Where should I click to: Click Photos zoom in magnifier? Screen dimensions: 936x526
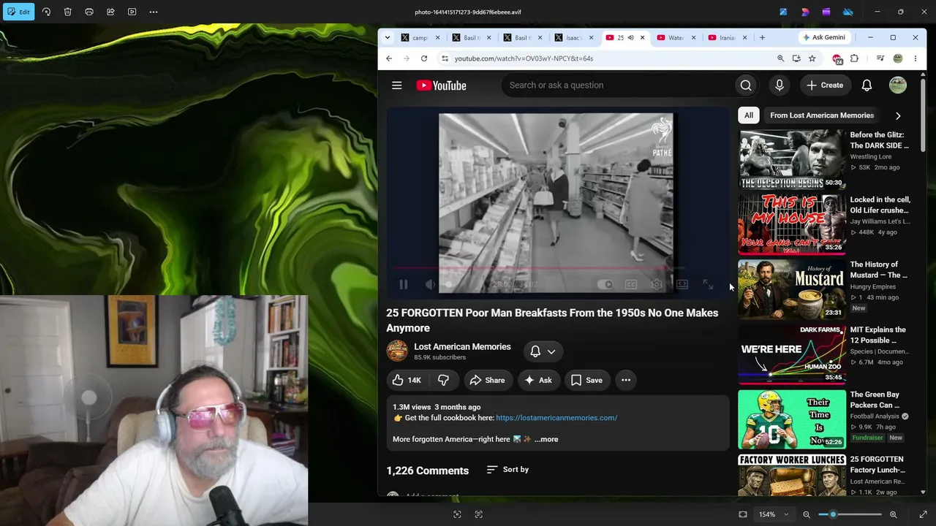click(x=893, y=514)
